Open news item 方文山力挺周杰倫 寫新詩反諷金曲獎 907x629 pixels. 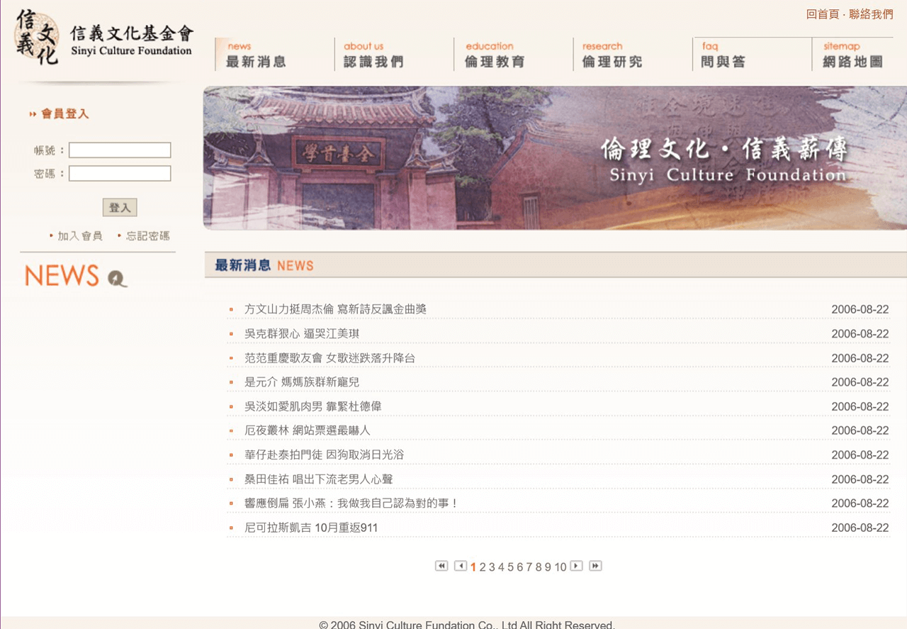[335, 309]
